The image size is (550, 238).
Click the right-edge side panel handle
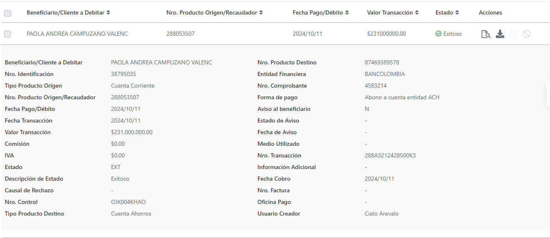(x=548, y=94)
